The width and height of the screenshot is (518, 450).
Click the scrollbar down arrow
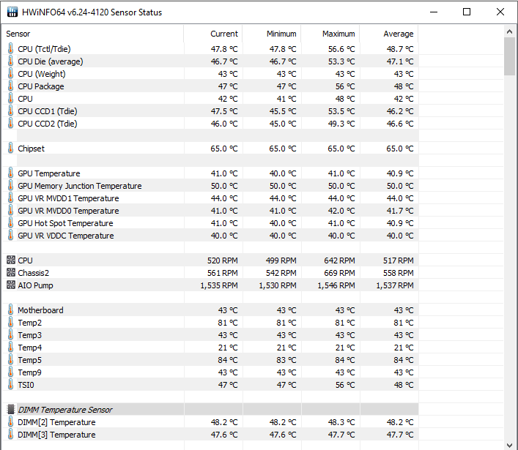pyautogui.click(x=509, y=445)
